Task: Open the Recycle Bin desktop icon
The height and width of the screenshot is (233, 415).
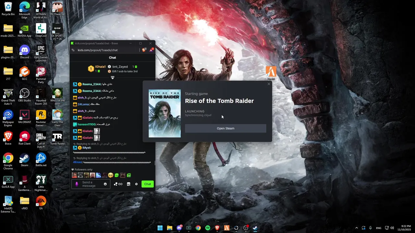Action: (x=8, y=9)
